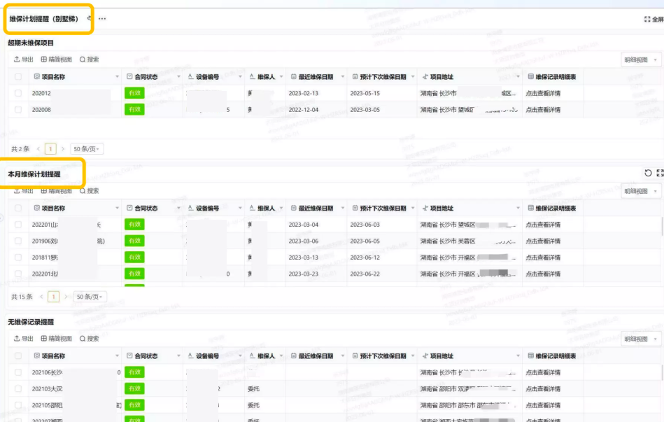Check the row starting with 202201山
This screenshot has height=422, width=664.
click(x=18, y=225)
